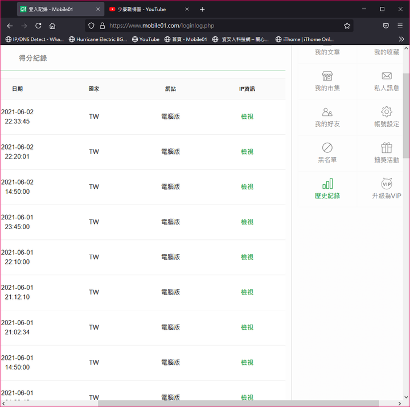The width and height of the screenshot is (410, 407).
Task: Click the scroll down arrow
Action: [x=406, y=397]
